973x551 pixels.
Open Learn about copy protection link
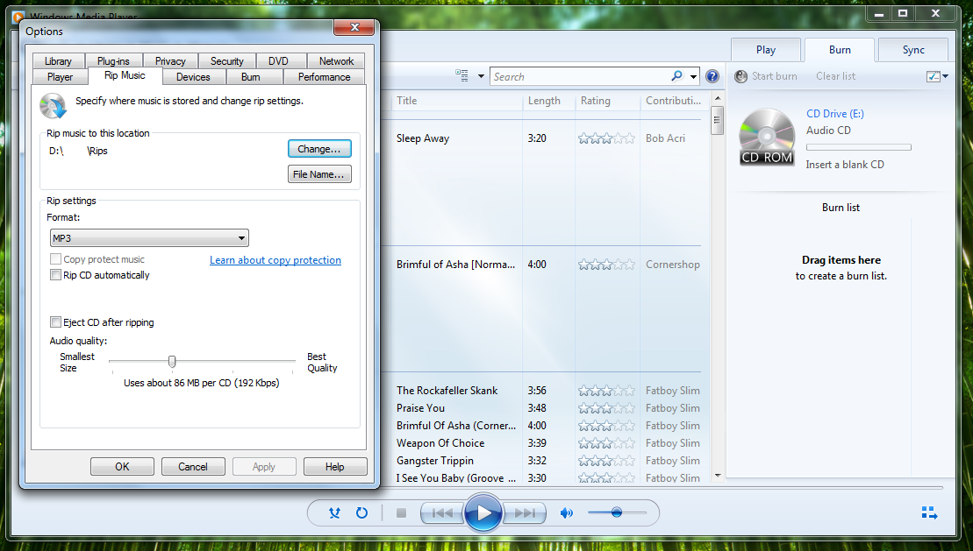pyautogui.click(x=275, y=259)
